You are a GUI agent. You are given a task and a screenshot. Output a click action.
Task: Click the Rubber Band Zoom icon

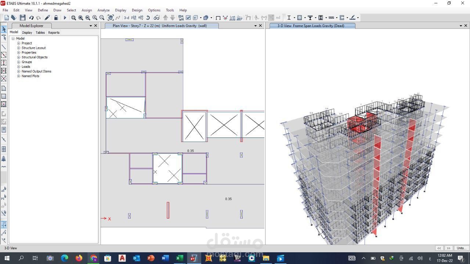point(73,18)
